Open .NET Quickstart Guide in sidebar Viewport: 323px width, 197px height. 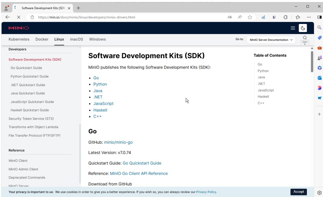[28, 85]
